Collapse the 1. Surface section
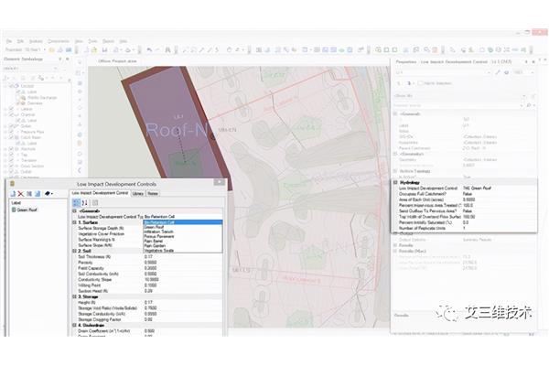Viewport: 549px width, 366px height. (74, 222)
